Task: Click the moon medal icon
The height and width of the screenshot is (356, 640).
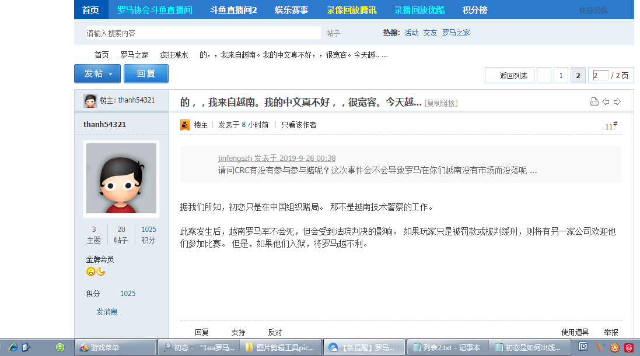Action: tap(100, 272)
